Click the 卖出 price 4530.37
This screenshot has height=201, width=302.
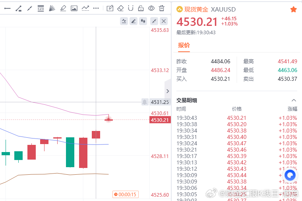tap(287, 79)
